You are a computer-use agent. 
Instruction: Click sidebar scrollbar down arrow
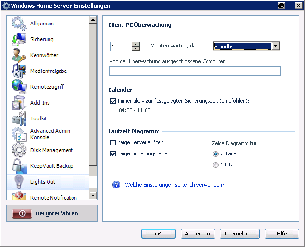pos(93,196)
